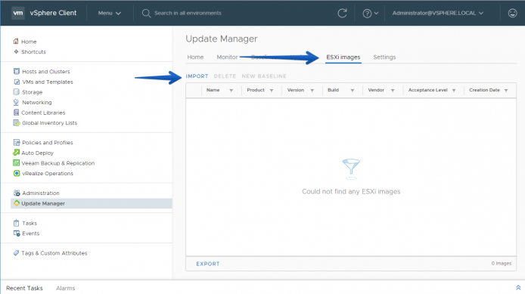Switch to the Monitor tab
525x294 pixels.
(227, 57)
